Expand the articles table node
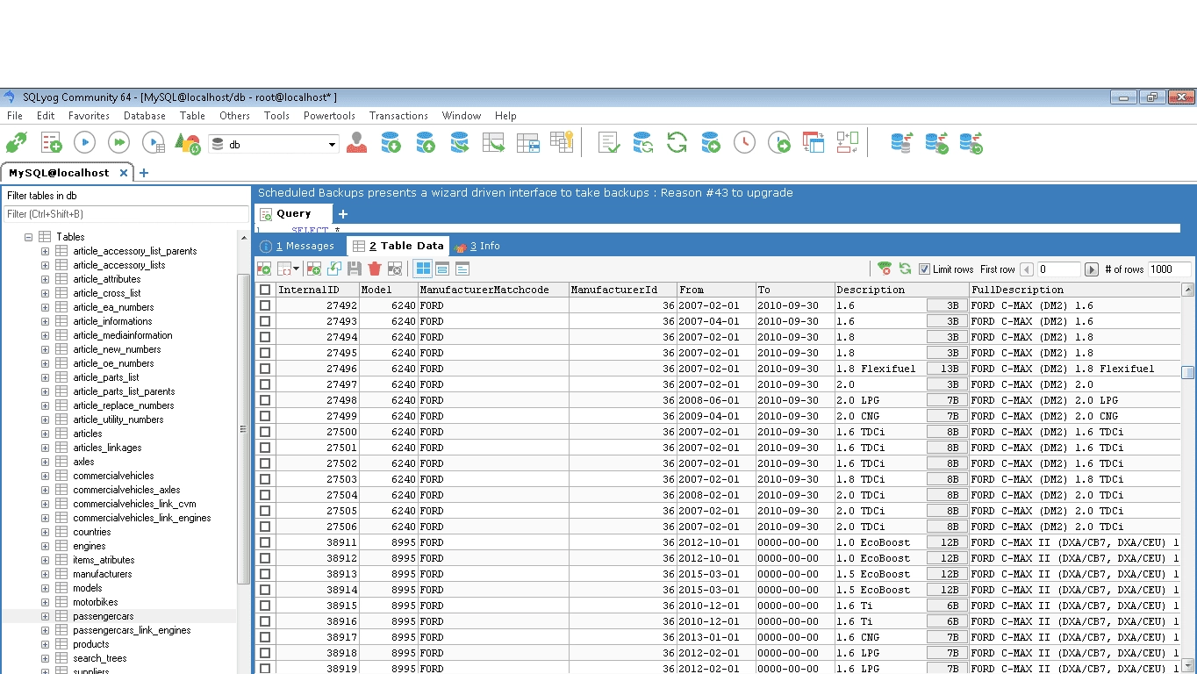The width and height of the screenshot is (1197, 674). pos(46,434)
